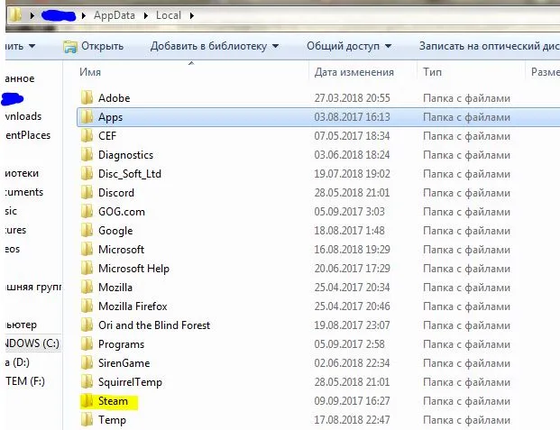The width and height of the screenshot is (560, 430).
Task: Click the date 27.03.2018 20:55
Action: 353,98
